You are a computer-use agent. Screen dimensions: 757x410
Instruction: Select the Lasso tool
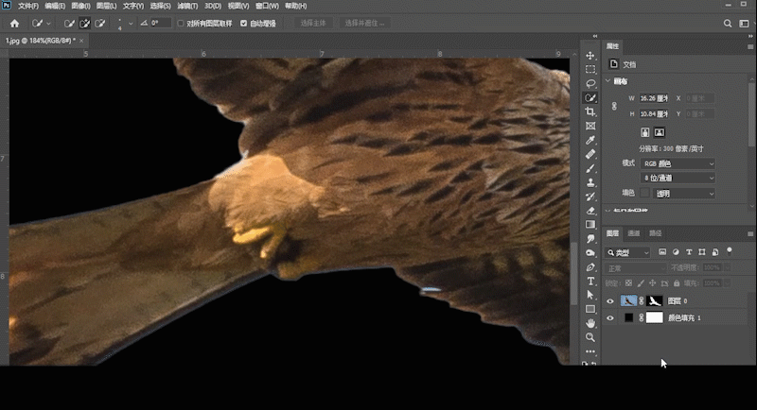590,83
